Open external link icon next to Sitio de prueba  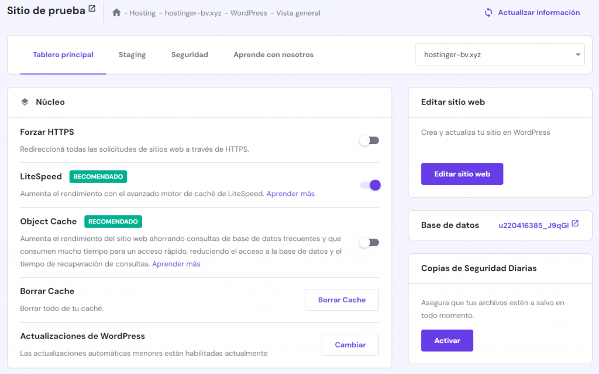92,8
